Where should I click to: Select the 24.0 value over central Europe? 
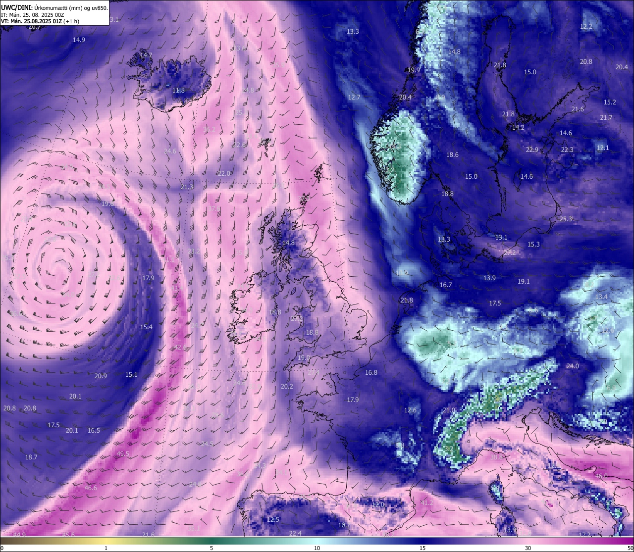[x=573, y=366]
